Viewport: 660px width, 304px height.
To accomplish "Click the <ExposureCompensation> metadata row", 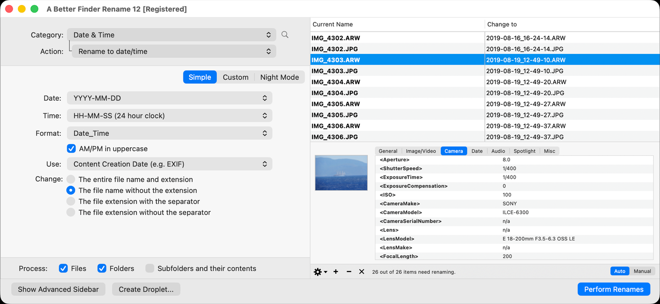I will (x=514, y=186).
